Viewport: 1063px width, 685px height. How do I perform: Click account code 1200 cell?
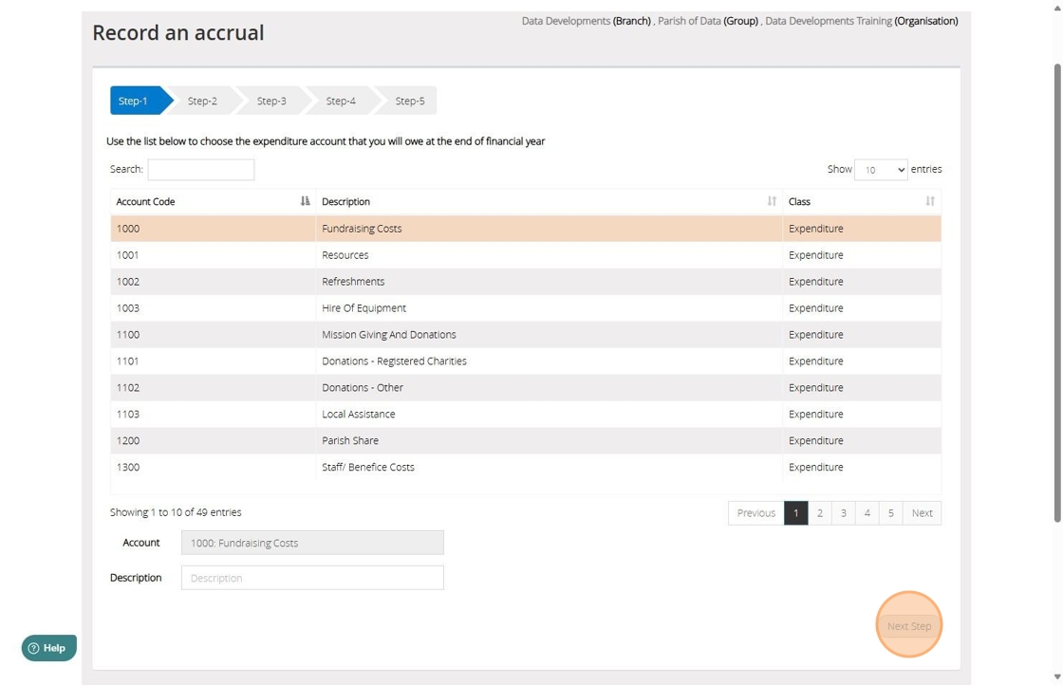pos(213,439)
